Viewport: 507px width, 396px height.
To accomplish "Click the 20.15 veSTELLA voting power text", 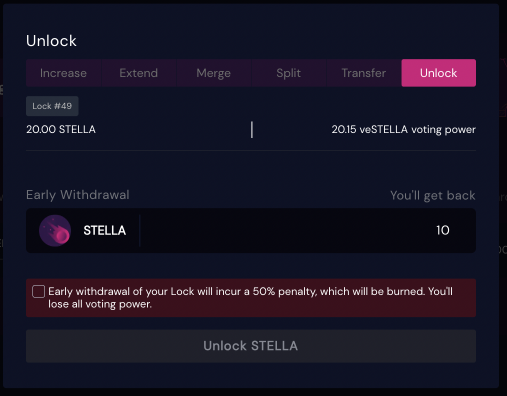I will click(x=403, y=129).
